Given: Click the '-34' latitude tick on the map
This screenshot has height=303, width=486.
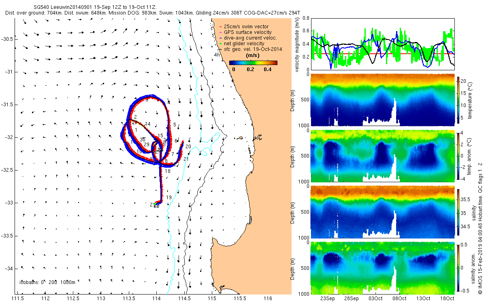Looking at the screenshot, I should (x=10, y=269).
